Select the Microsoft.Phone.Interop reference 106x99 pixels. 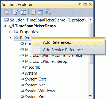click(46, 61)
